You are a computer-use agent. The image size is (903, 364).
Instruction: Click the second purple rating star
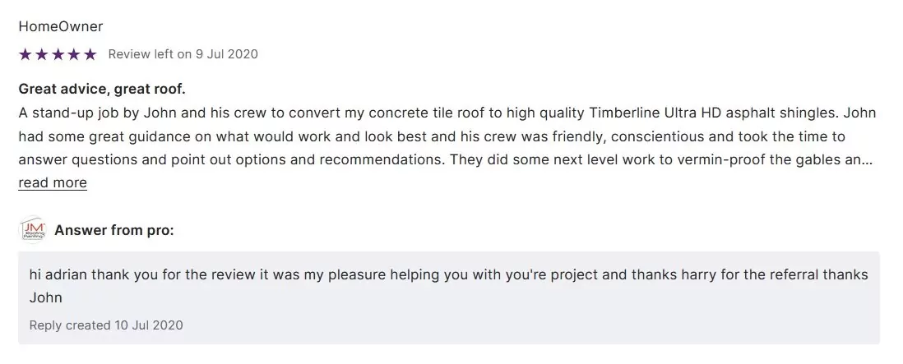(x=41, y=54)
